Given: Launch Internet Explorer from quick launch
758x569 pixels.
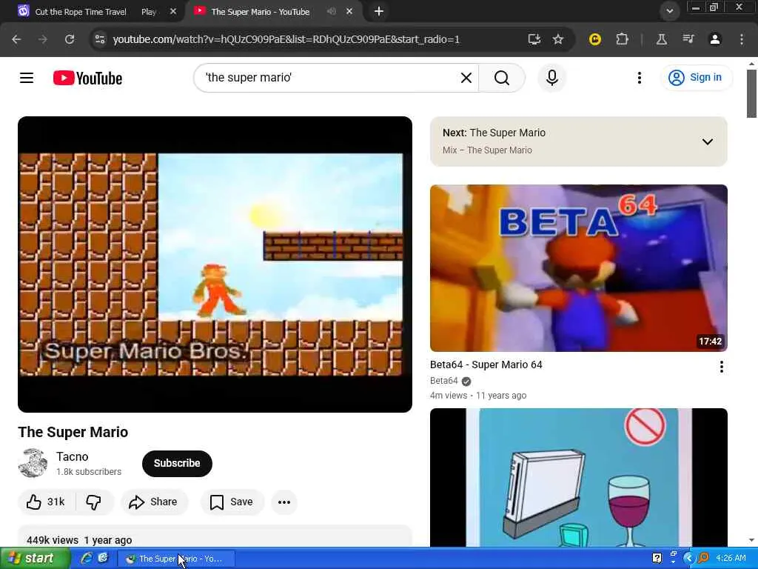Looking at the screenshot, I should click(x=87, y=559).
